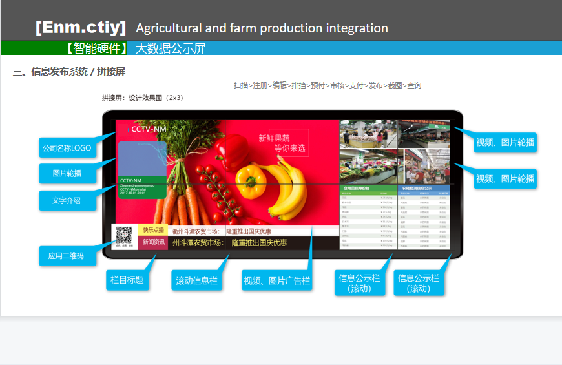Click the 公司名称LOGO callout label

coord(67,148)
